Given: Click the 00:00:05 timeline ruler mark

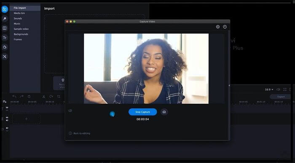Looking at the screenshot, I should tap(32, 102).
